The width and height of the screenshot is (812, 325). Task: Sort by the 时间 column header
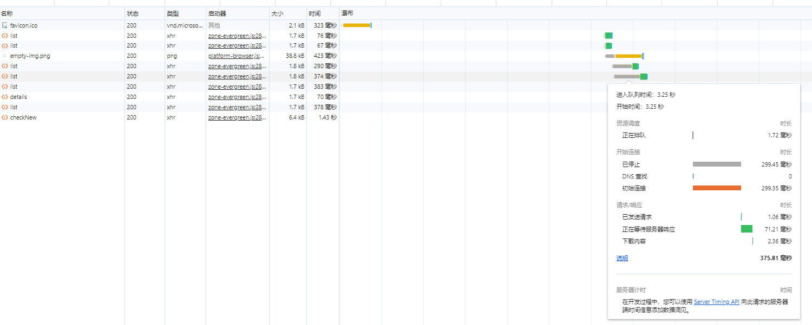[x=315, y=13]
